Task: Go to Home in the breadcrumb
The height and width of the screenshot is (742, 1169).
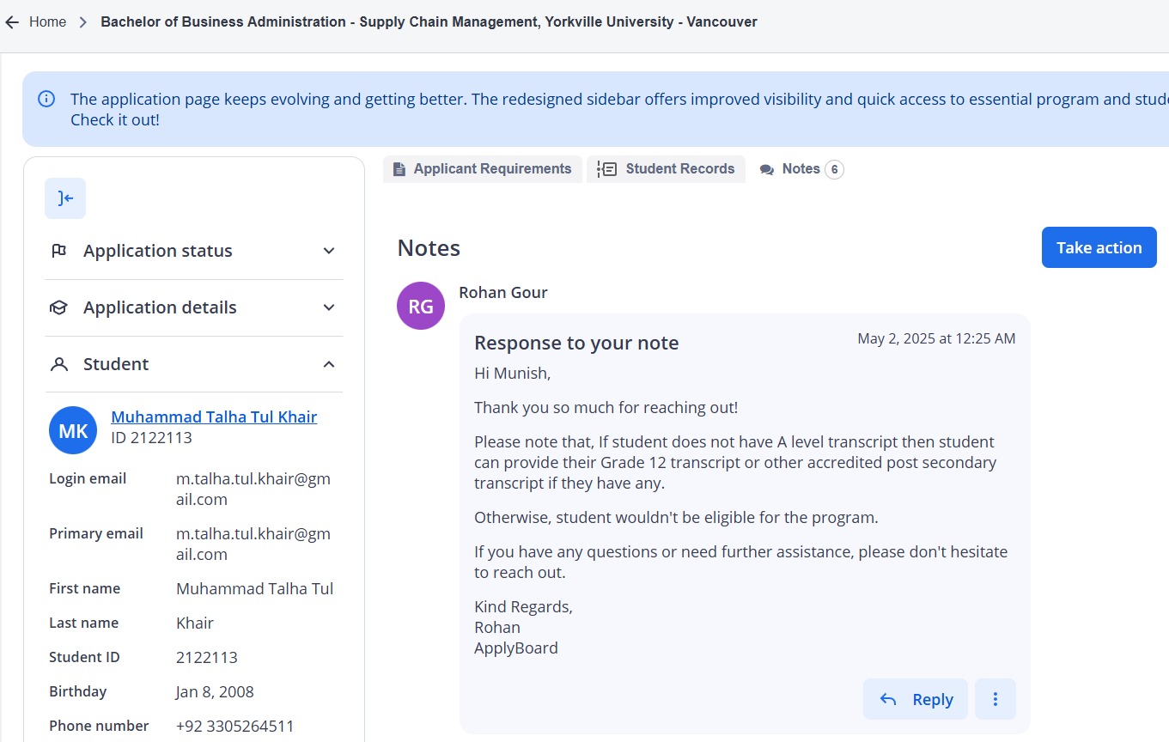Action: point(47,22)
